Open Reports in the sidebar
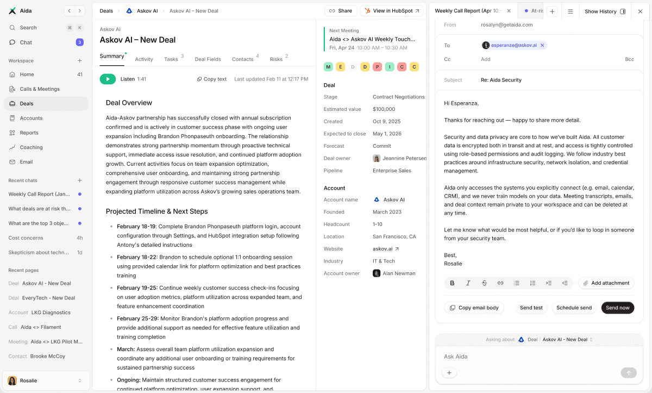The image size is (652, 393). pyautogui.click(x=46, y=133)
